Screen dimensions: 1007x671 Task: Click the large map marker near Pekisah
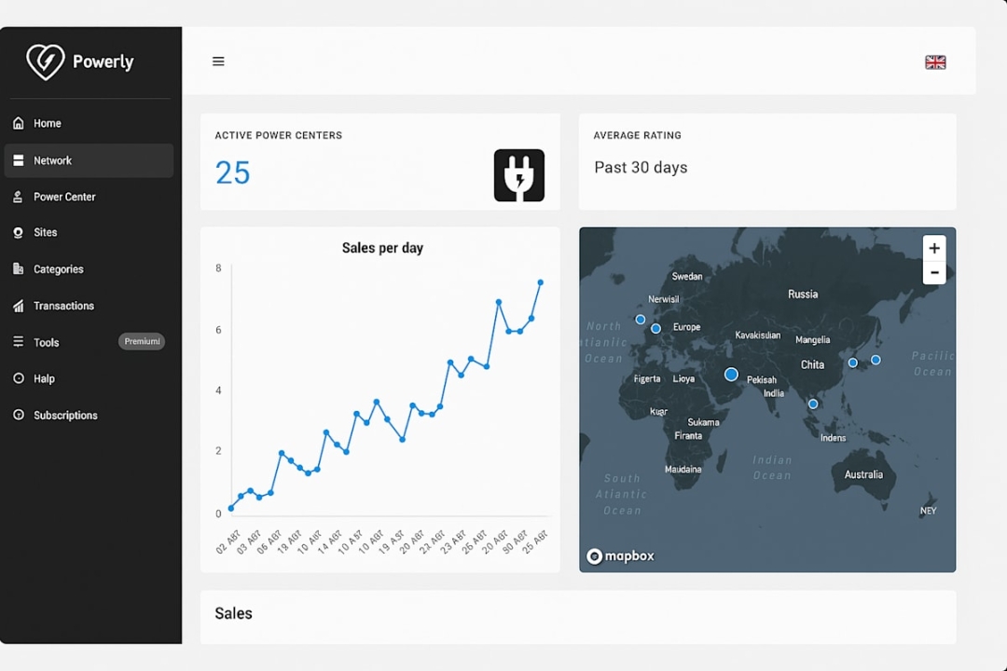(x=731, y=375)
